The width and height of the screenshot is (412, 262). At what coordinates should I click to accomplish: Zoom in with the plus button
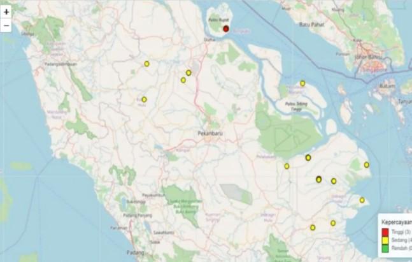(x=6, y=12)
